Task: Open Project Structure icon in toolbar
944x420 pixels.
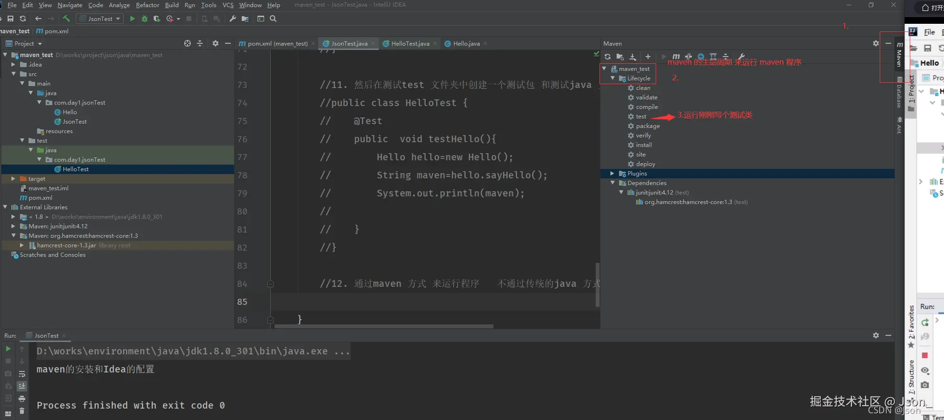Action: click(x=245, y=19)
